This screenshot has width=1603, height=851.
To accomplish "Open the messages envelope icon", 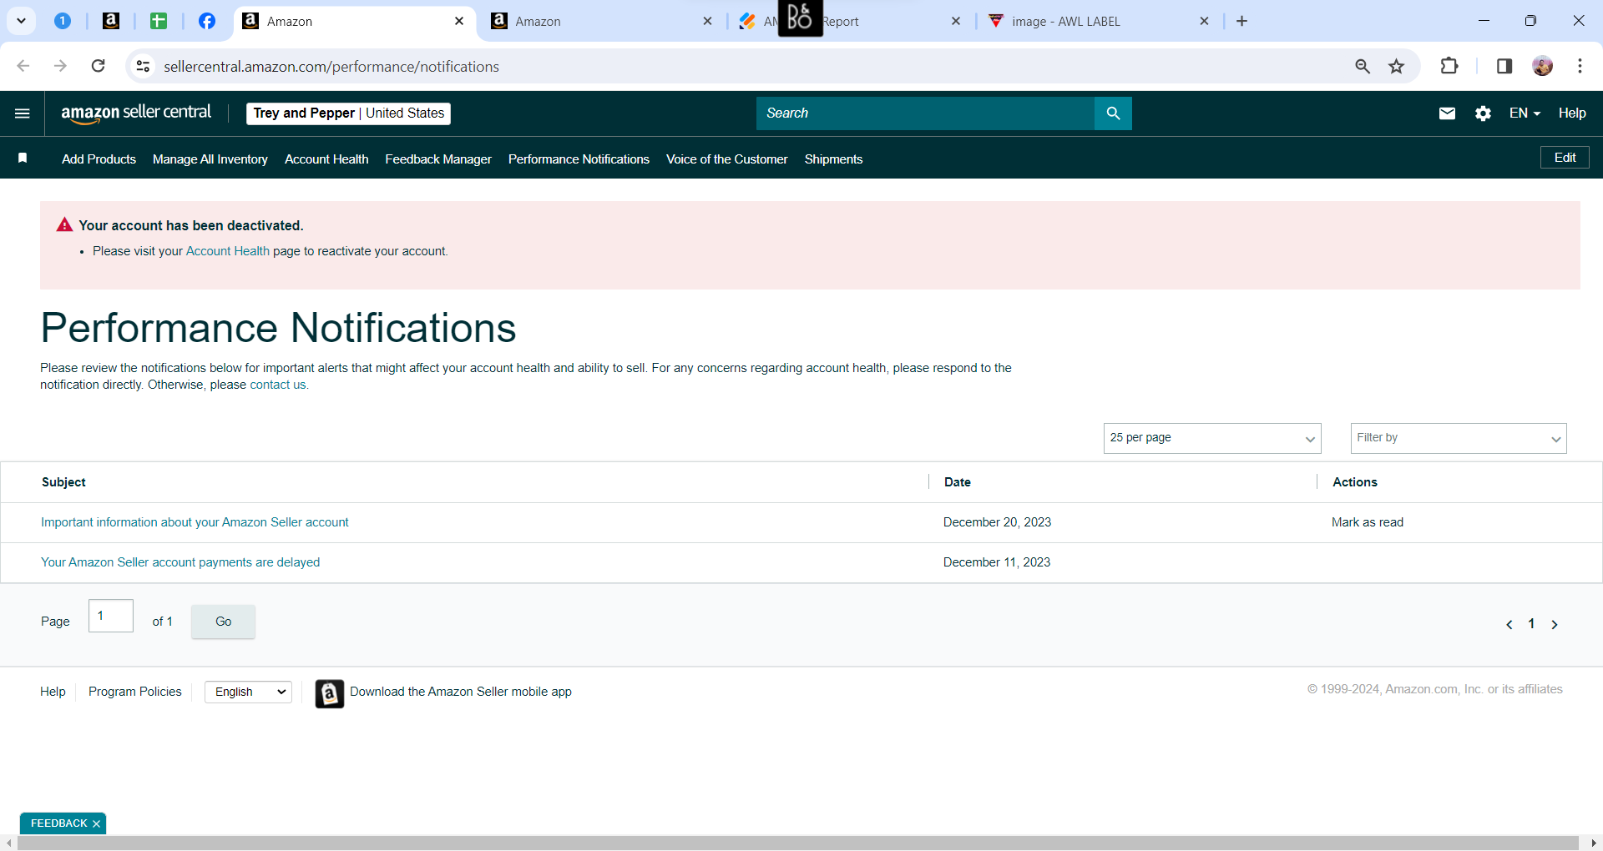I will point(1447,113).
